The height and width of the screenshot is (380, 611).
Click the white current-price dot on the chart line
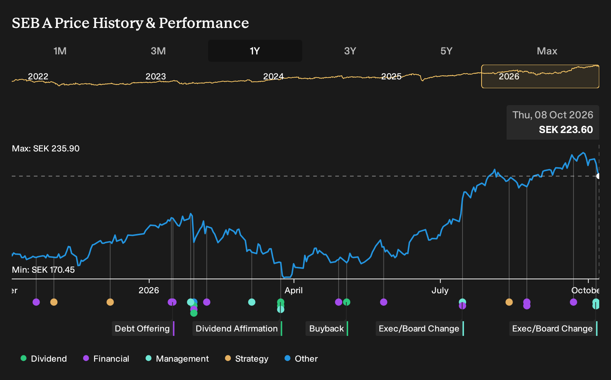tap(599, 176)
